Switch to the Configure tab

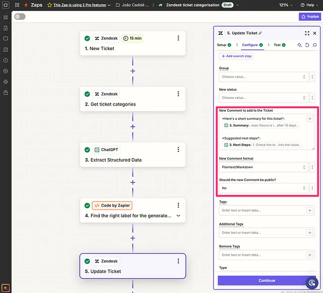coord(252,45)
